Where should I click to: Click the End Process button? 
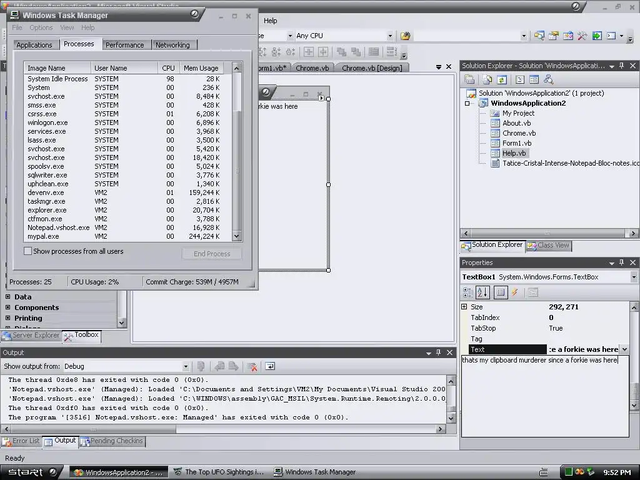coord(212,254)
